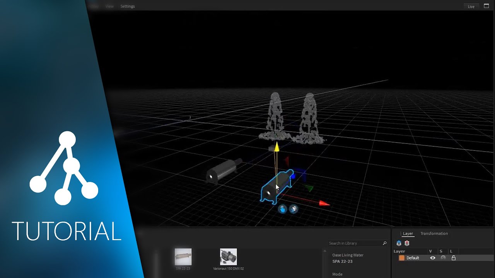Viewport: 495px width, 278px height.
Task: Click the Layer column header
Action: pos(399,251)
